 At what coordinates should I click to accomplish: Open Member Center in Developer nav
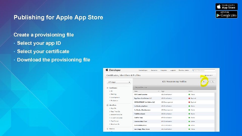184,70
